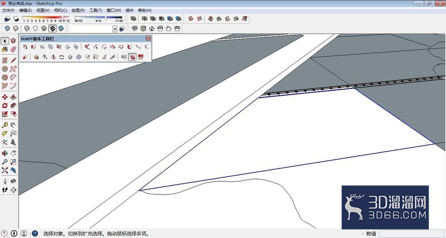Activate the 3D Text tool
The height and width of the screenshot is (238, 446).
(x=13, y=142)
